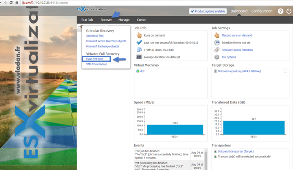Select 'The job has finished' event
Viewport: 293px width, 170px height.
pos(162,154)
